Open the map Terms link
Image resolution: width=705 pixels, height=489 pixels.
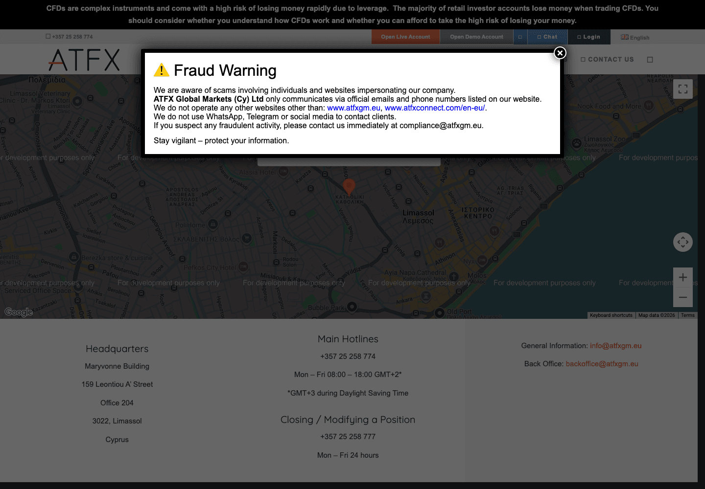688,315
